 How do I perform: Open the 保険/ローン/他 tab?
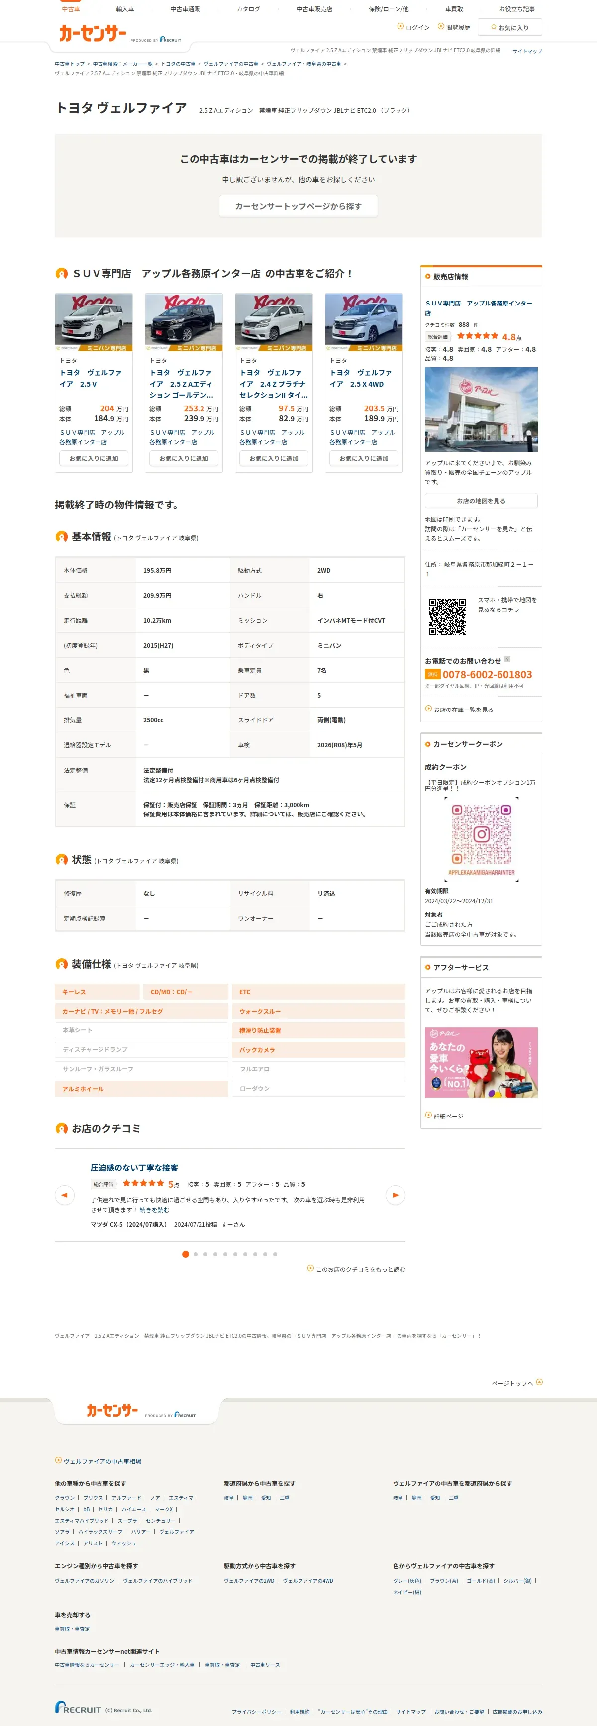(389, 9)
